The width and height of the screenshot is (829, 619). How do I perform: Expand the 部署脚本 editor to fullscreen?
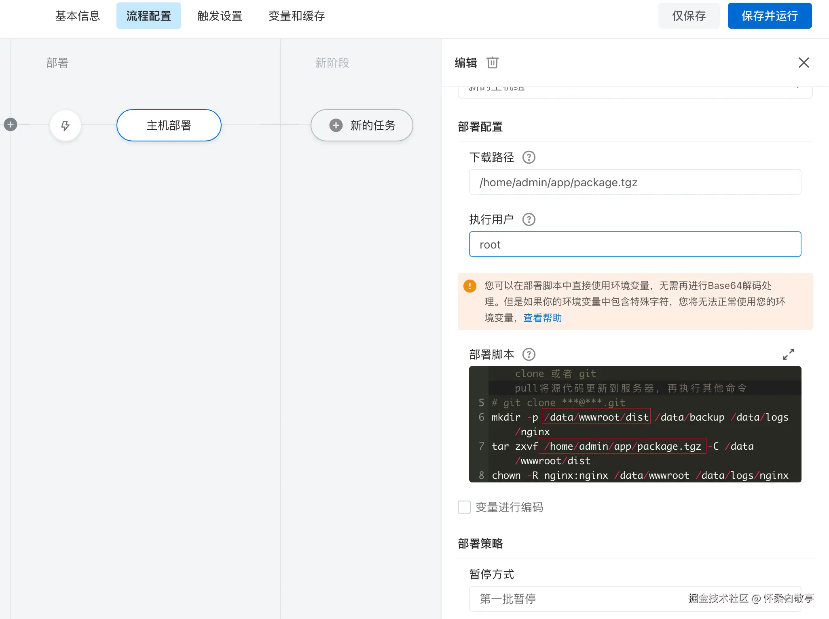[788, 354]
